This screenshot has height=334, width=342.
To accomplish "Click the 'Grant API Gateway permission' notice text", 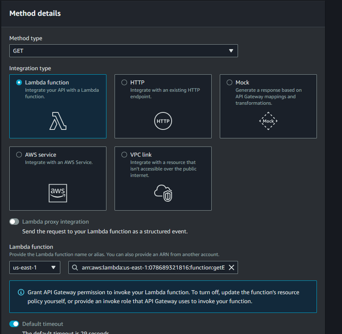I will tap(164, 297).
